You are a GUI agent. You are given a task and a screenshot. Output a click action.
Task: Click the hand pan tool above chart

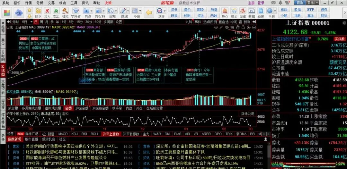pos(238,27)
